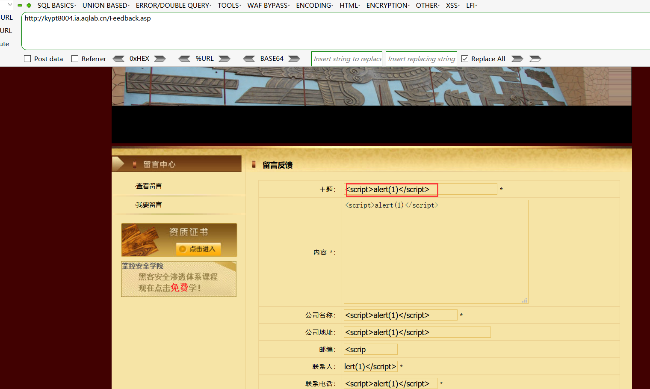Expand the ENCRYPTION menu
The image size is (650, 389).
[x=388, y=6]
